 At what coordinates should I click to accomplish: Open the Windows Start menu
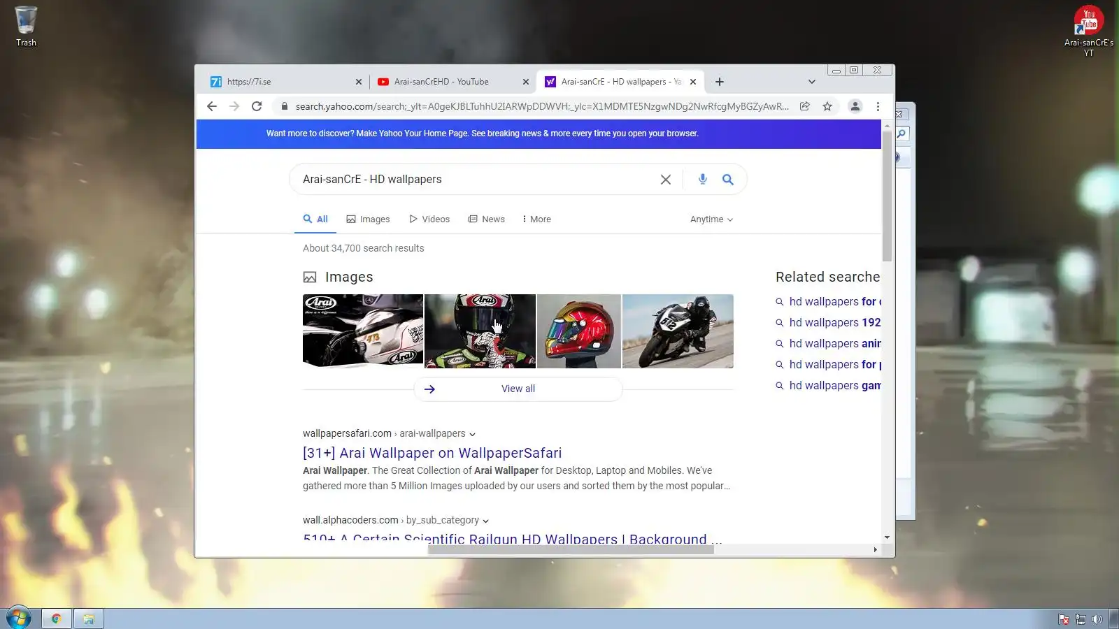click(19, 619)
